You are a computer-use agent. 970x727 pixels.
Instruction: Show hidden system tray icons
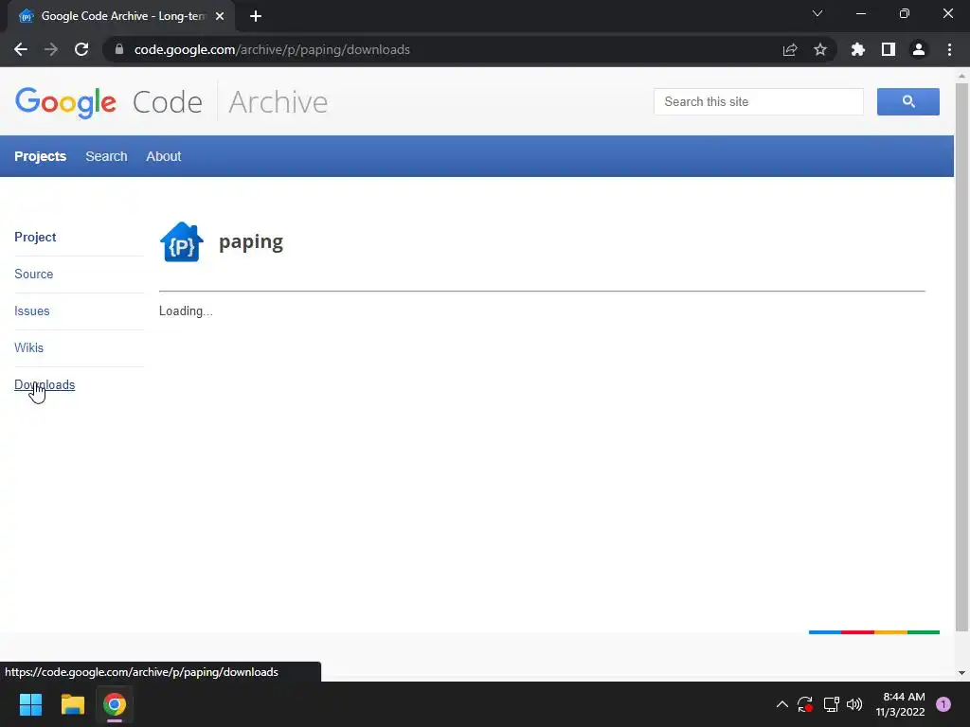[781, 704]
